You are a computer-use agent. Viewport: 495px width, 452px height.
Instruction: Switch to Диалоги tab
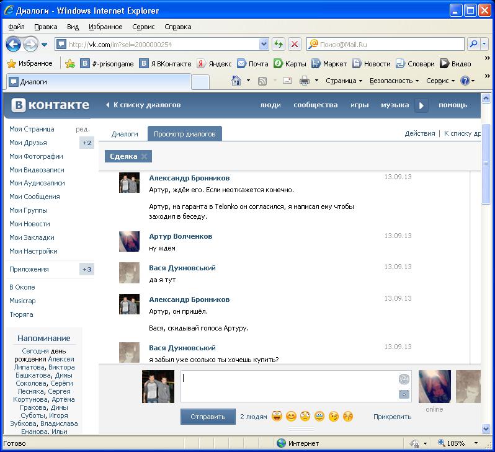125,134
